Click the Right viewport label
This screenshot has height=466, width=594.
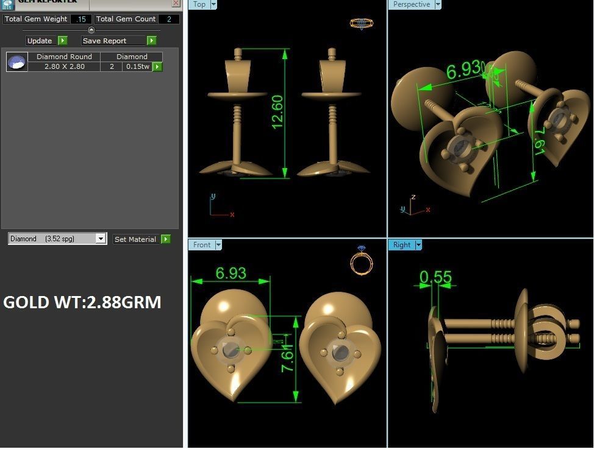[401, 245]
